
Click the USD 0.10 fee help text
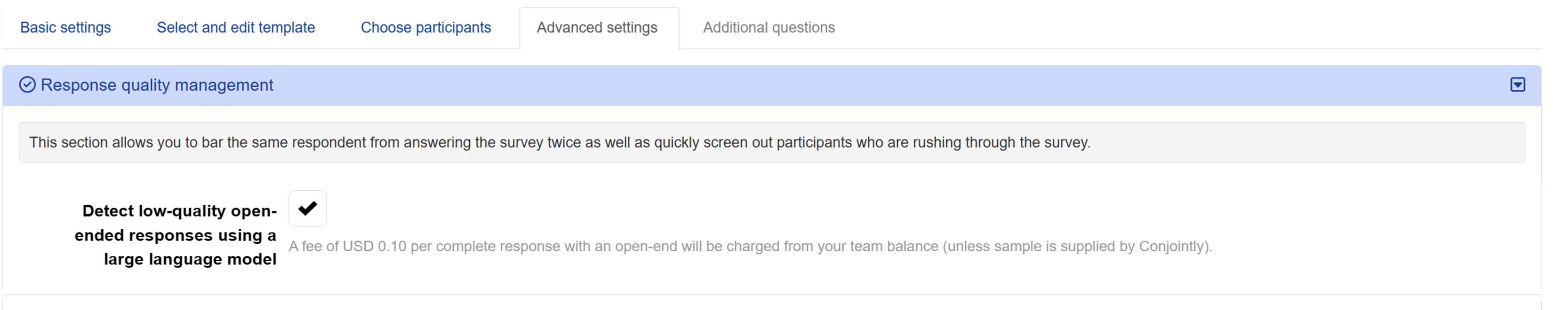(750, 246)
